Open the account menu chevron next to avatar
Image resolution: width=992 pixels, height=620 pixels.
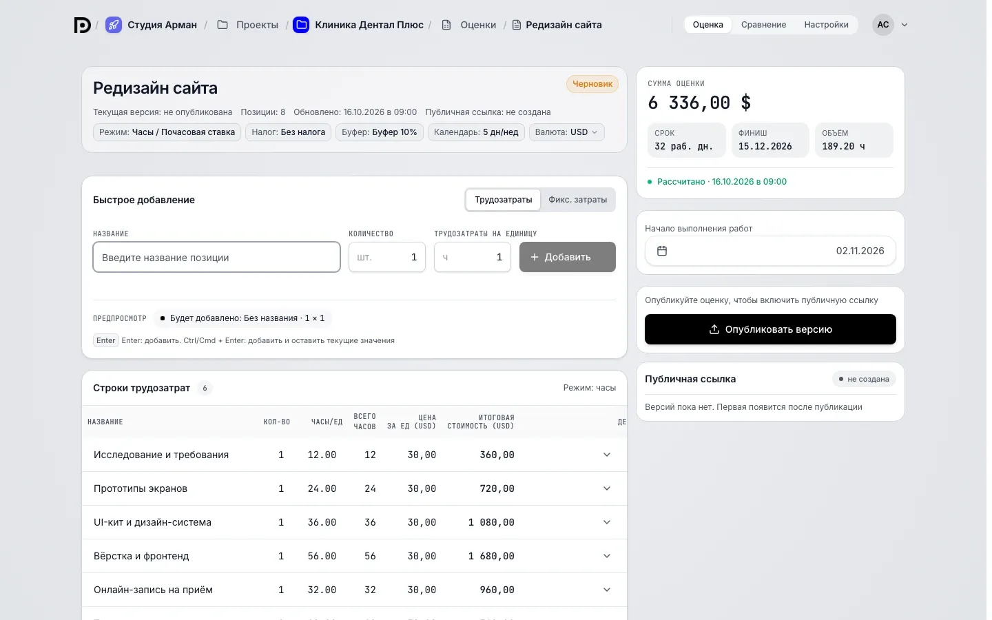[905, 25]
